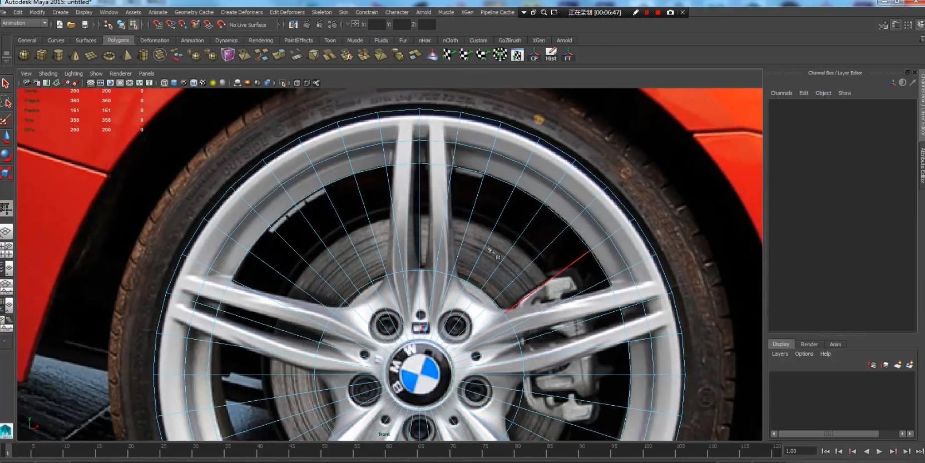Create a polygon cone from the shelf

pos(75,55)
